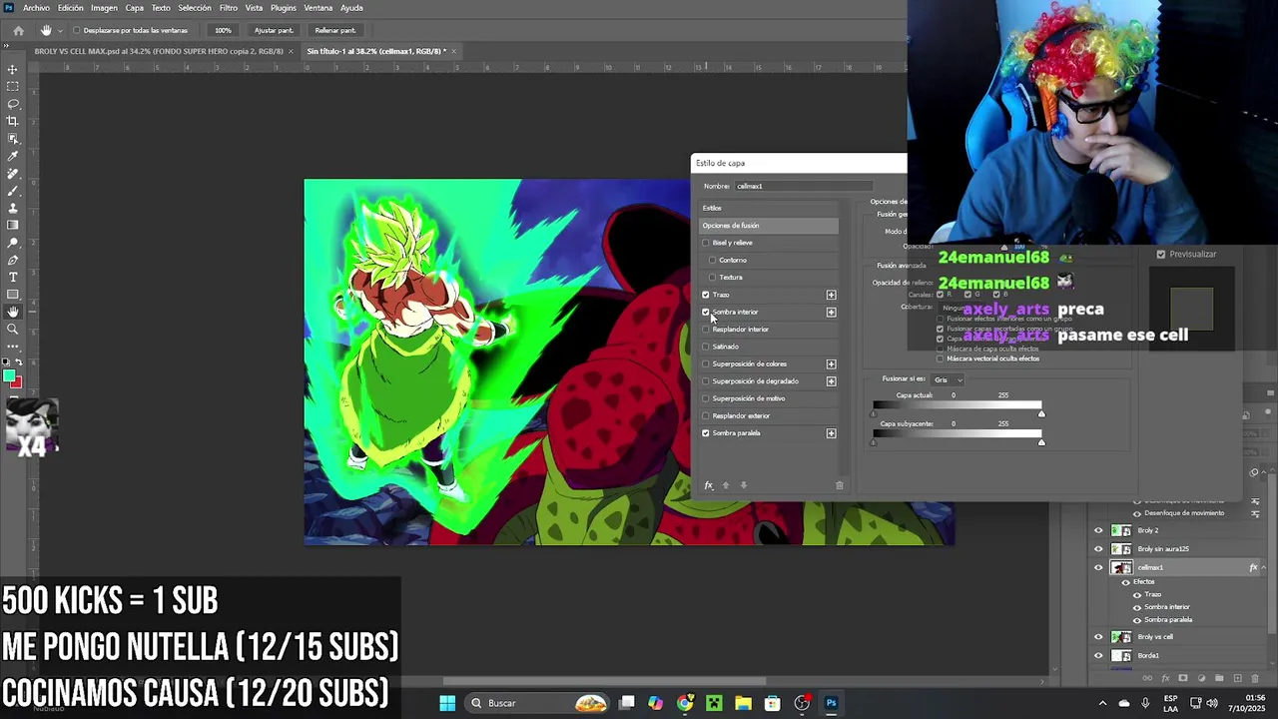Screen dimensions: 1278x719
Task: Add another Trazo effect with plus button
Action: point(831,295)
